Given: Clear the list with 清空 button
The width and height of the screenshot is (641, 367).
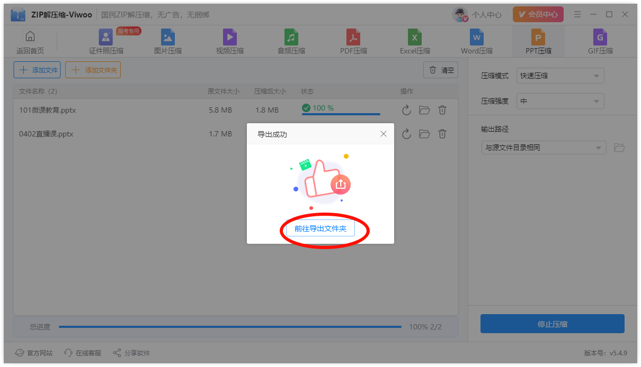Looking at the screenshot, I should point(441,70).
